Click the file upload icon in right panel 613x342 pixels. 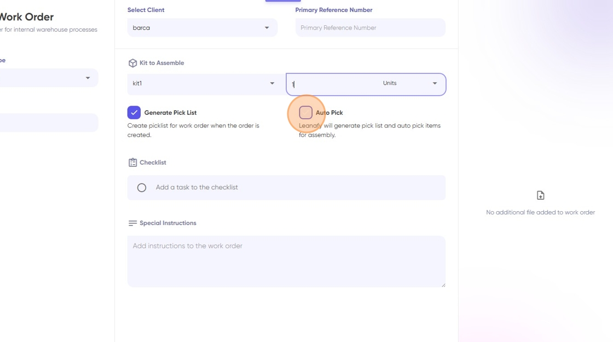pyautogui.click(x=540, y=195)
